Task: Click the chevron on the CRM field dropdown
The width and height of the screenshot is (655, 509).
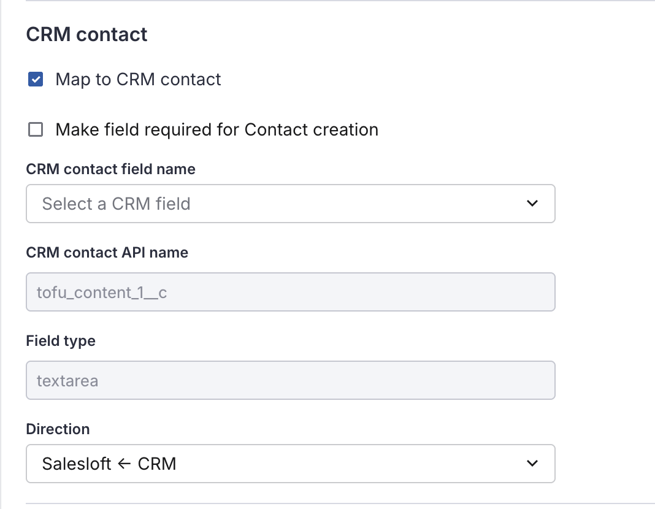Action: pos(533,204)
